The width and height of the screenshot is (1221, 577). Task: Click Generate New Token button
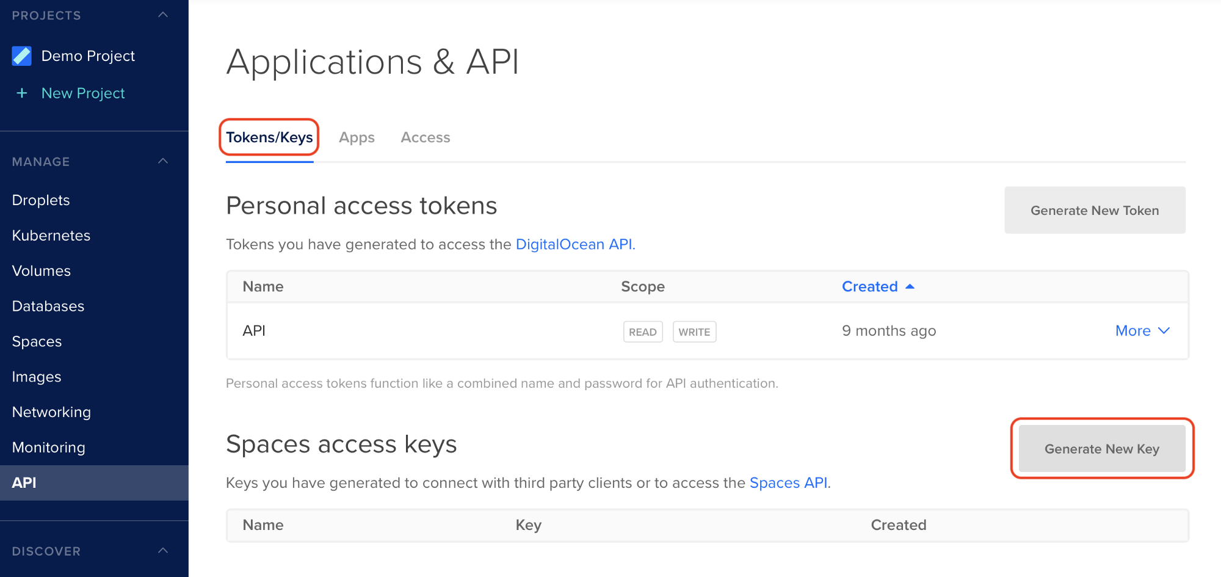click(1095, 210)
